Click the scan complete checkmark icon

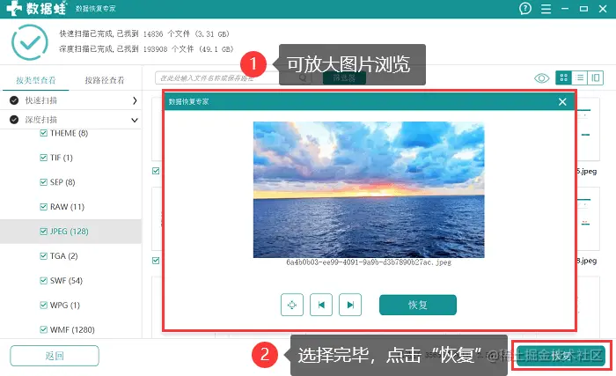point(29,42)
